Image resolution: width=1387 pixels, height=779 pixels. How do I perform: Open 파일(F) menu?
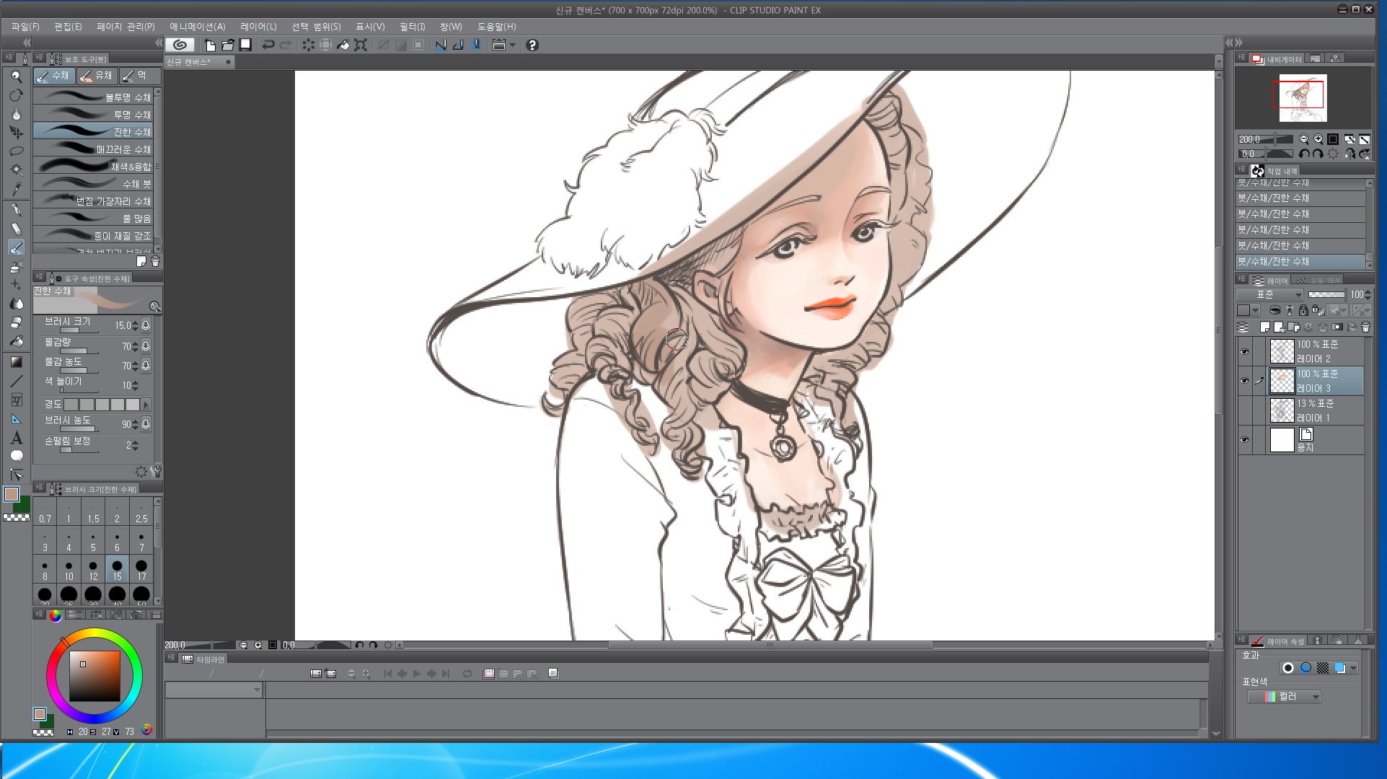[25, 27]
